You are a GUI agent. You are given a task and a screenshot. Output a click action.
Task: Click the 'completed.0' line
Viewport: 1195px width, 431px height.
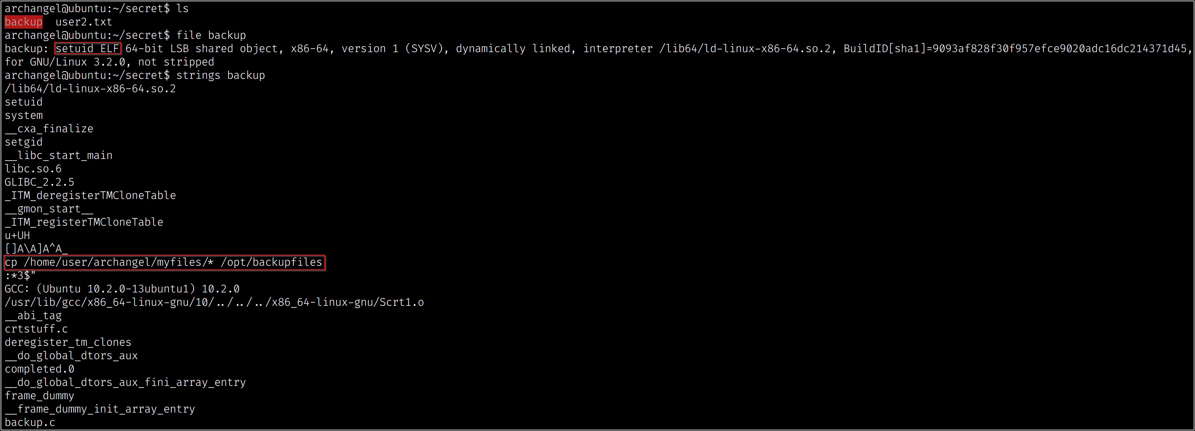39,369
